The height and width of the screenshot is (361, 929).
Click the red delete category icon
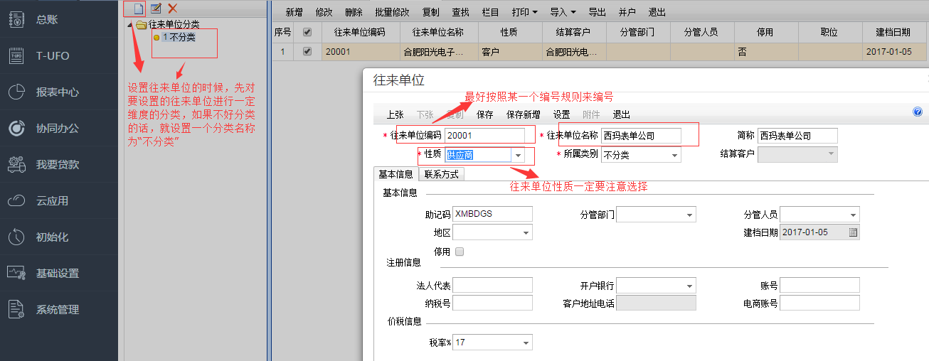pos(172,9)
